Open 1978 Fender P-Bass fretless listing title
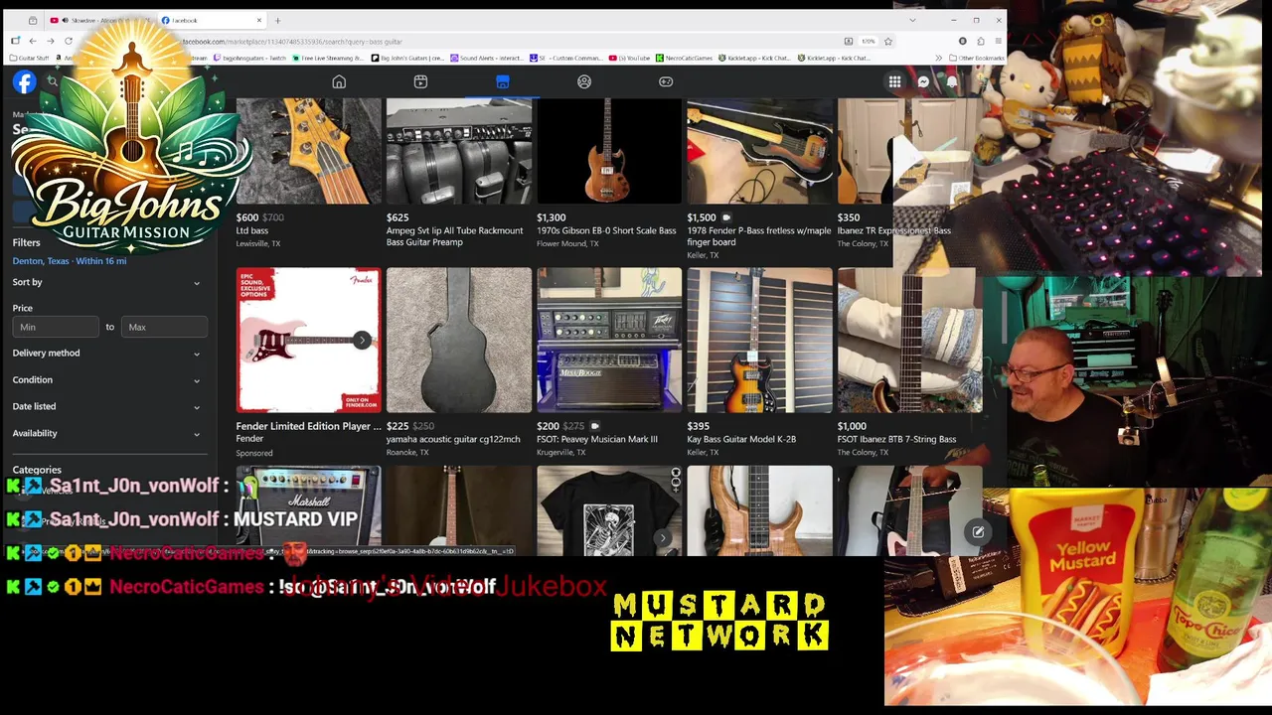 pos(758,236)
